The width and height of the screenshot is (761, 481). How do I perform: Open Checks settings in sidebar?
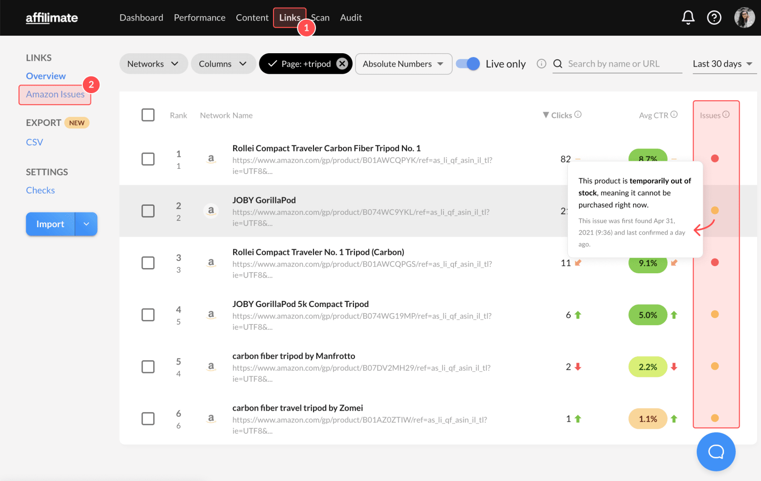point(40,190)
